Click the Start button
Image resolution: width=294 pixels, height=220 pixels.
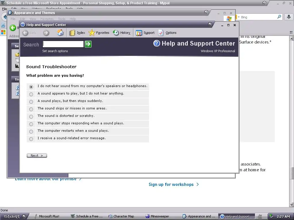coord(14,216)
